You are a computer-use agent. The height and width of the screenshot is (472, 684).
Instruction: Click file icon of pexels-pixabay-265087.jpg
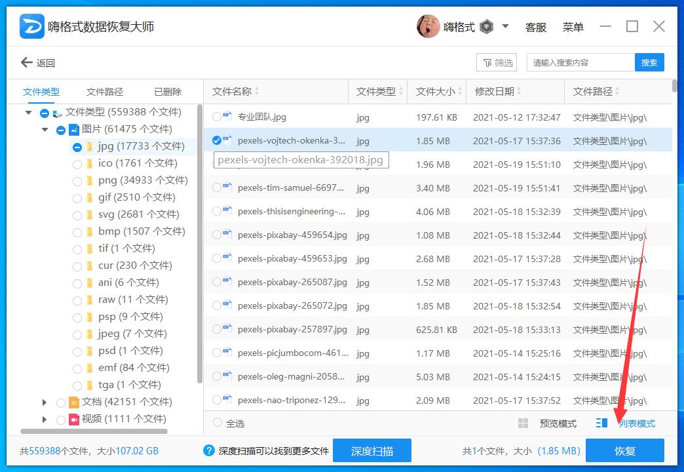coord(227,281)
